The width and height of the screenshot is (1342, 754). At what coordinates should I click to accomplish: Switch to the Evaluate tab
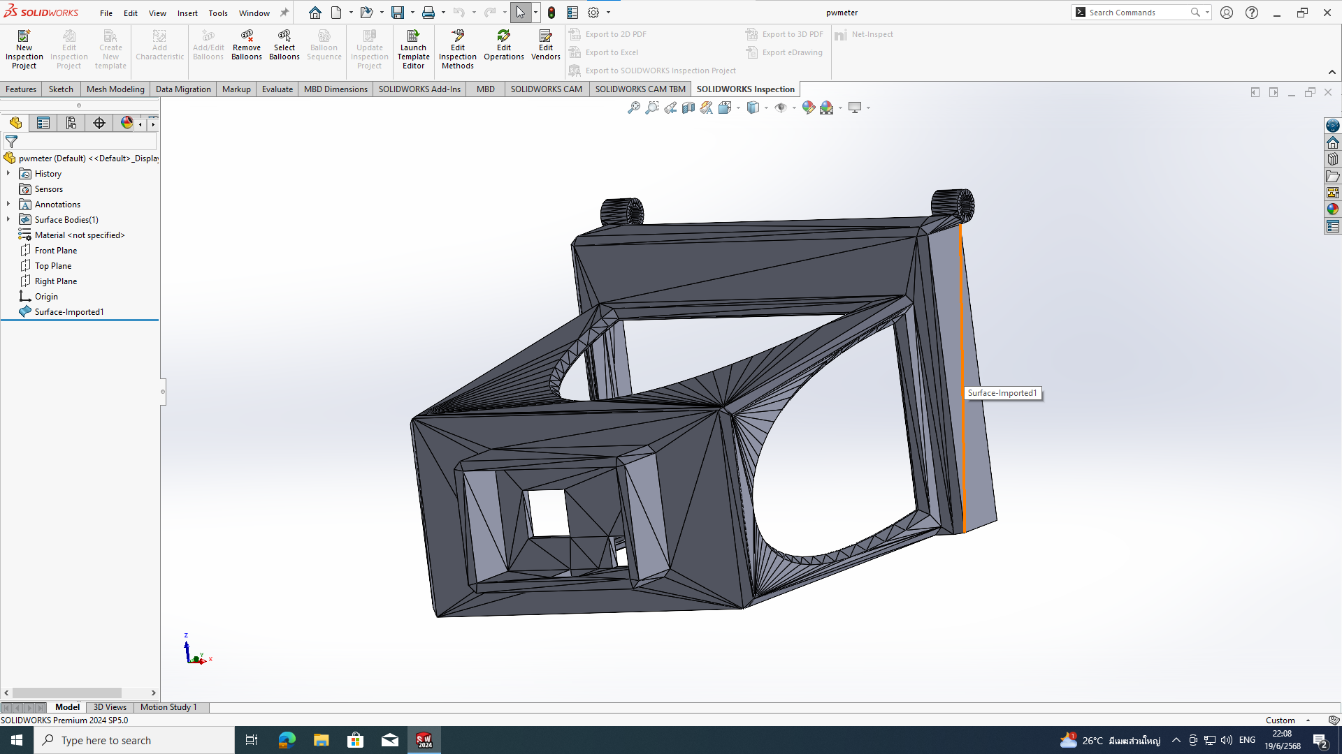click(x=277, y=89)
